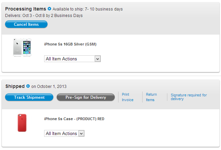Click the Shipped heading text
The height and width of the screenshot is (150, 221).
click(x=15, y=86)
